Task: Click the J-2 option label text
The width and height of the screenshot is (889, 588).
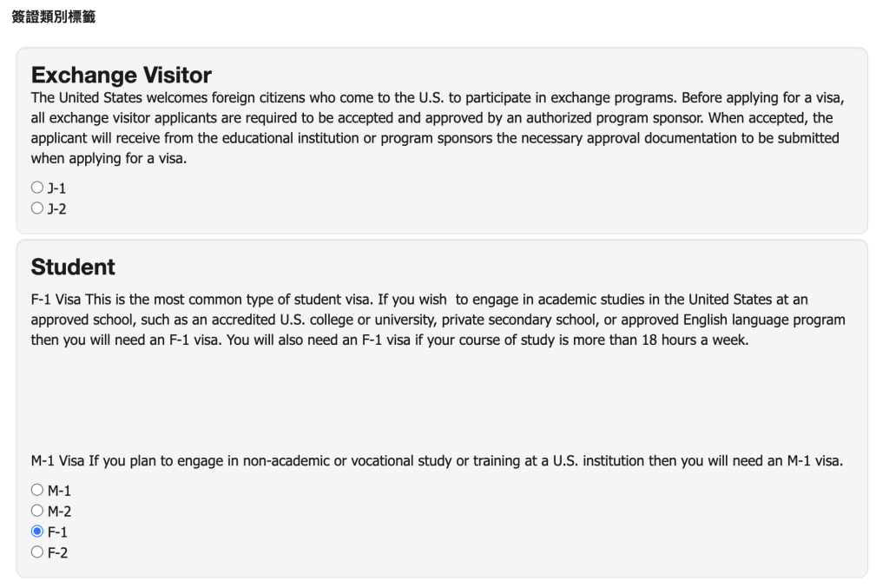Action: (x=57, y=209)
